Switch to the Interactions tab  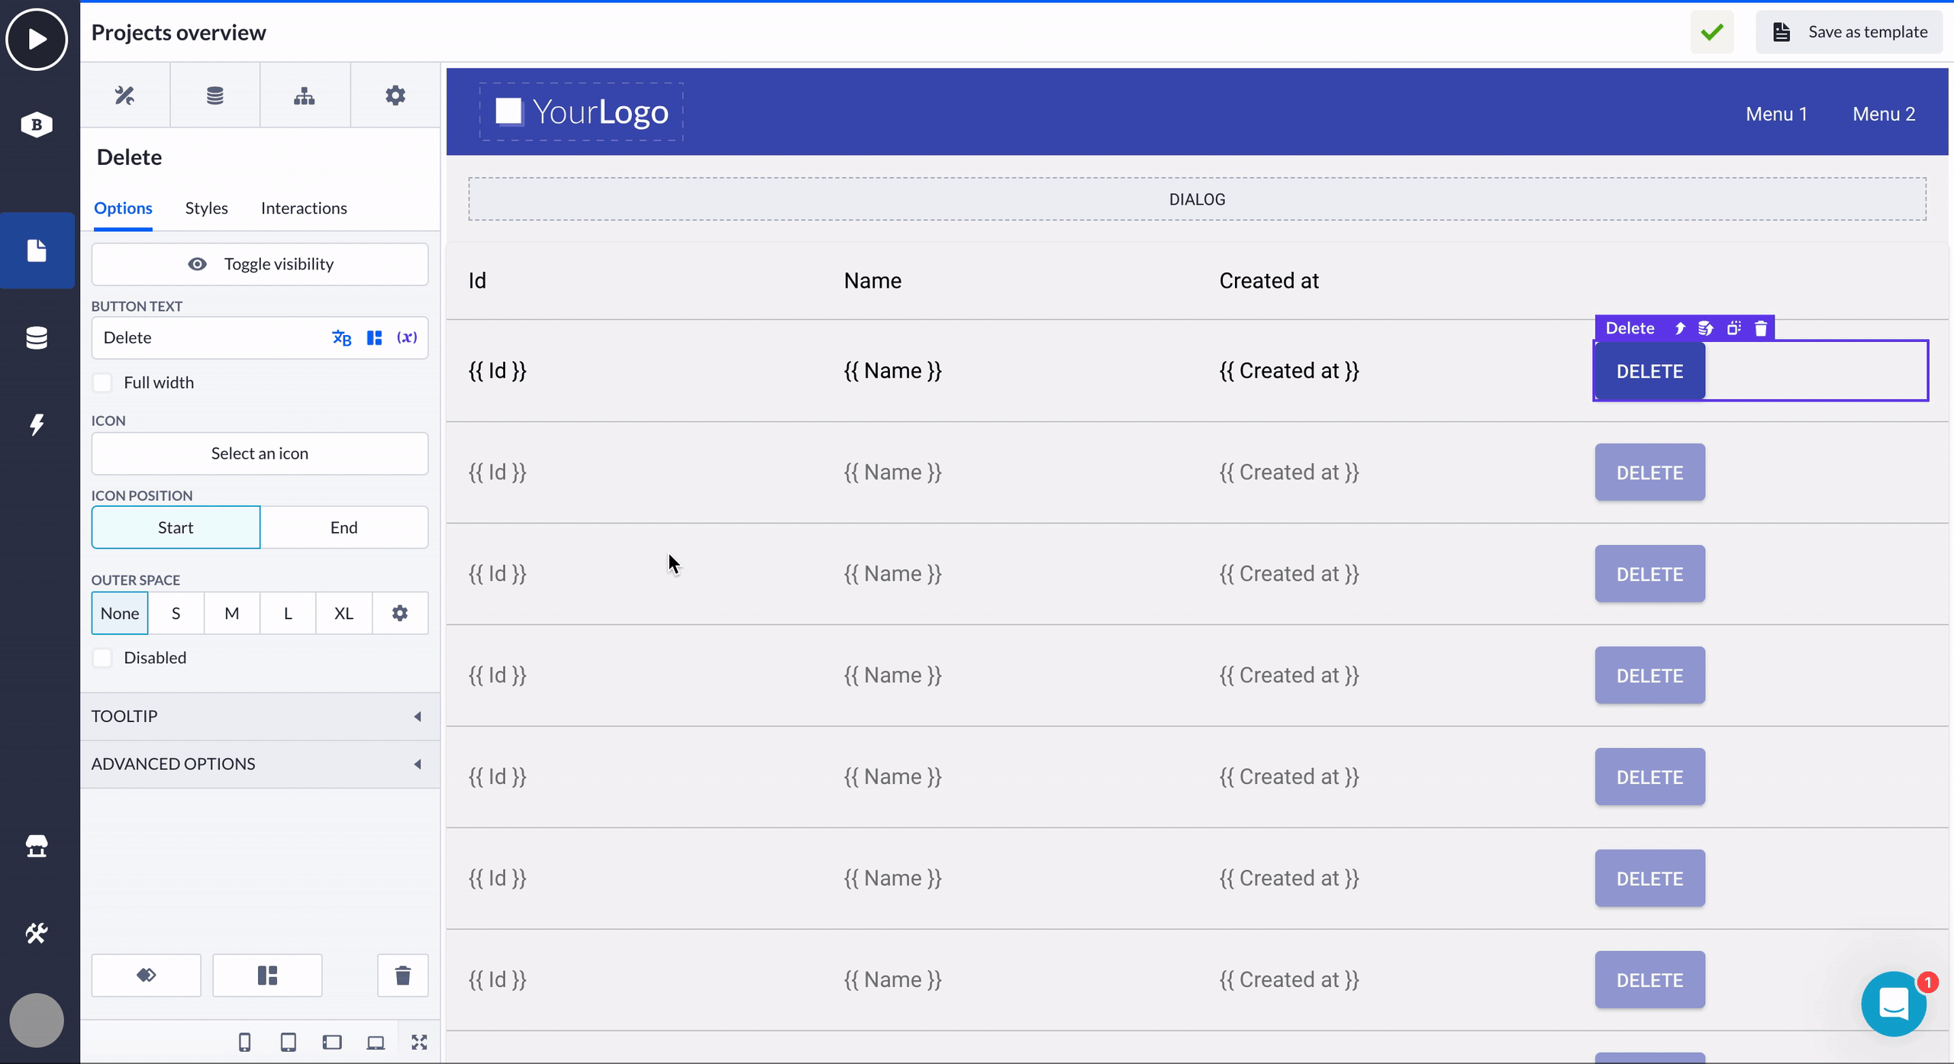tap(304, 208)
